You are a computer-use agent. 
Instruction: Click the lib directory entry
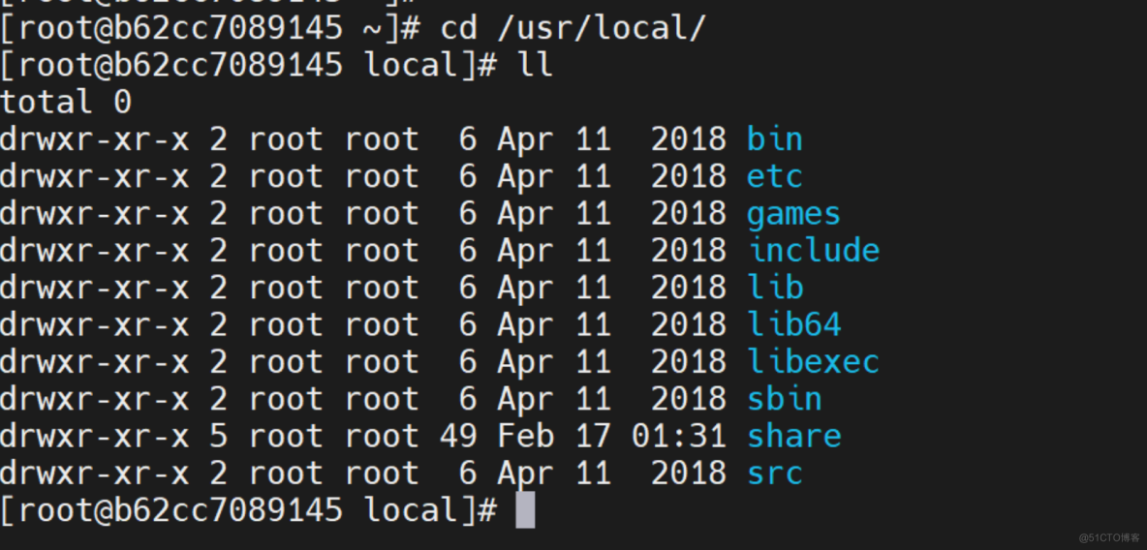(775, 288)
